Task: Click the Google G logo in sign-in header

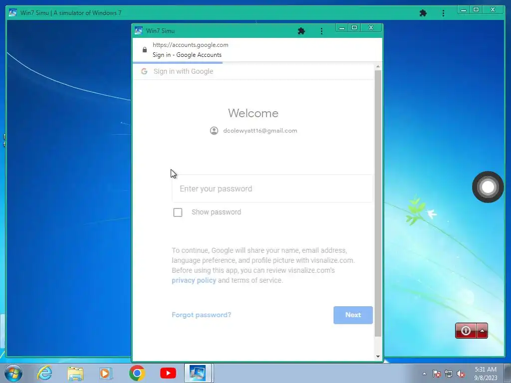Action: pos(144,71)
